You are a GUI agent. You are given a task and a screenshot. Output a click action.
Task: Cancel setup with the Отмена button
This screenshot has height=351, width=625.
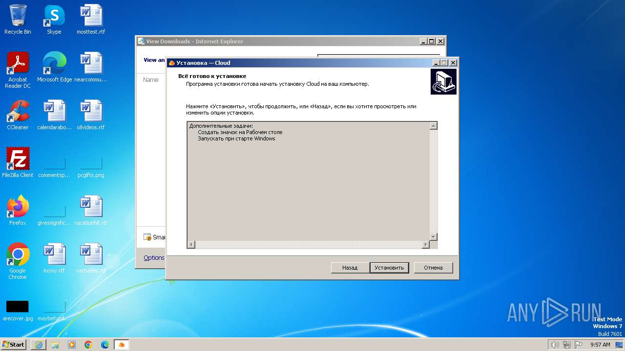pyautogui.click(x=433, y=268)
